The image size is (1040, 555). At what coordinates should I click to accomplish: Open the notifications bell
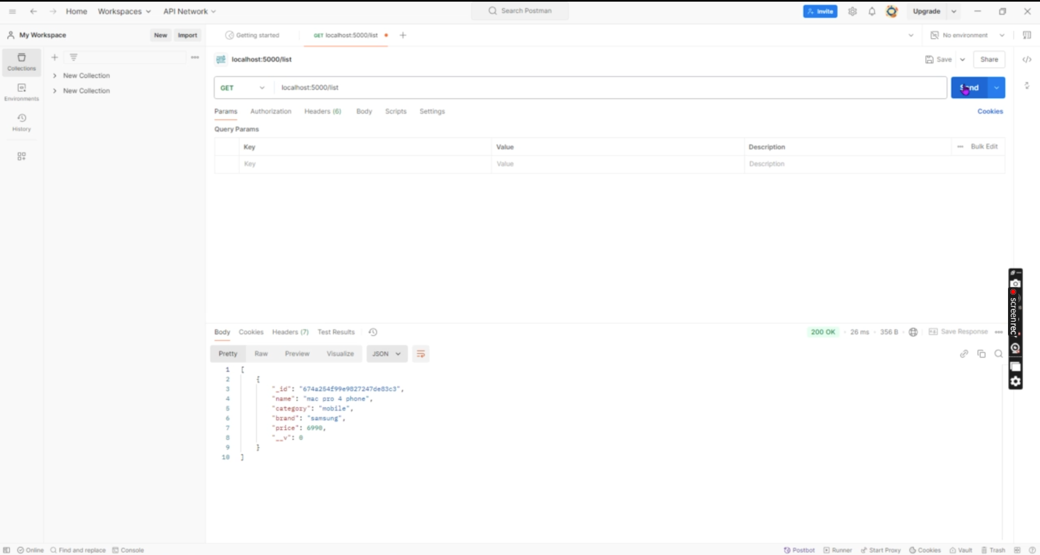(872, 11)
